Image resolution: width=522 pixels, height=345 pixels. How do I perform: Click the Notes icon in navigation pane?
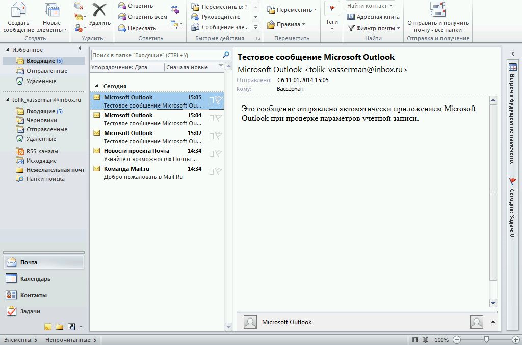[x=48, y=327]
